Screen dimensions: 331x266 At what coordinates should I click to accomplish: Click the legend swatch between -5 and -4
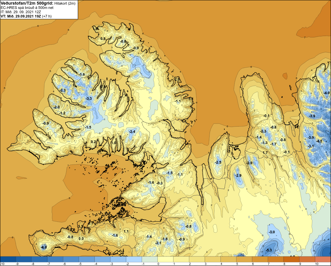(87, 259)
